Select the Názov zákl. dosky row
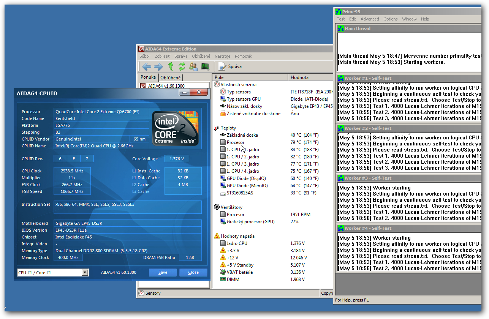Screen dimensions: 489x319 [273, 106]
